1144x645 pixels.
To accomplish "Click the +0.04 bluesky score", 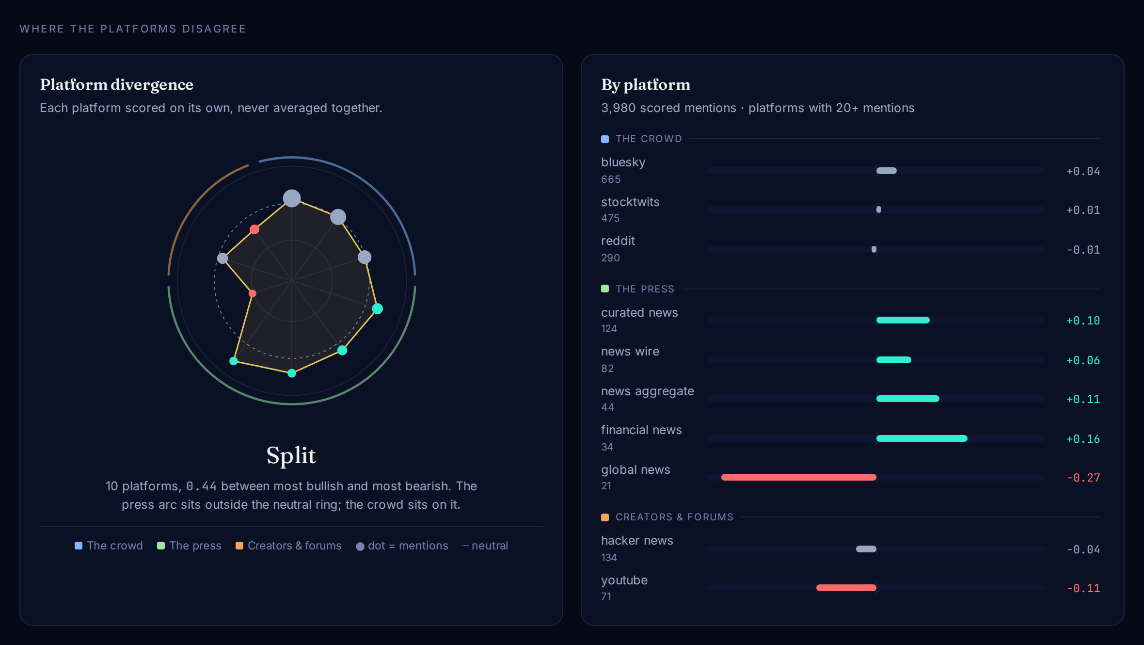I will pos(1083,171).
